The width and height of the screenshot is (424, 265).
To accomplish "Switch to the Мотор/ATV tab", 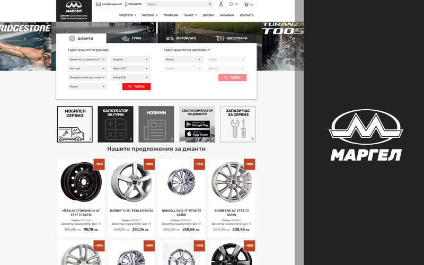I will [x=181, y=38].
